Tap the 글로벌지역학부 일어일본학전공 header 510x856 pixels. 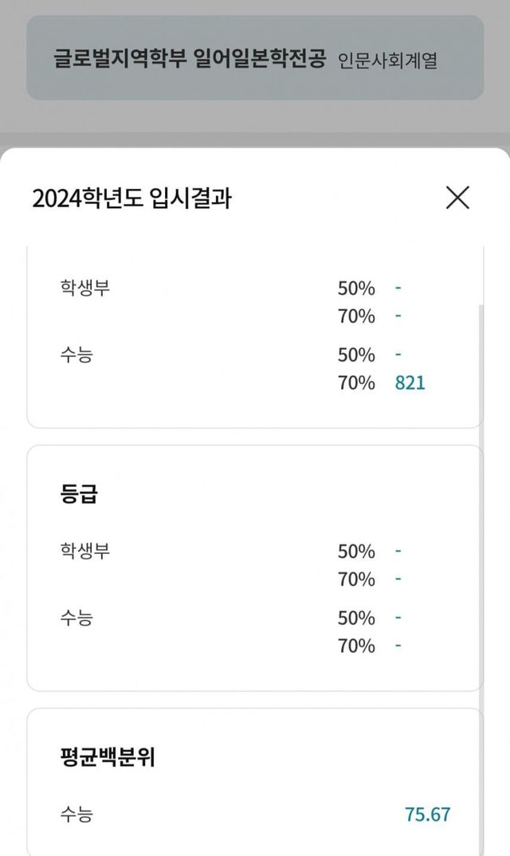coord(190,60)
